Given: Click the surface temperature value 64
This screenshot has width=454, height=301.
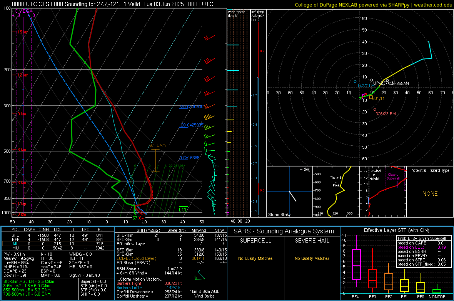Looking at the screenshot, I should click(141, 218).
